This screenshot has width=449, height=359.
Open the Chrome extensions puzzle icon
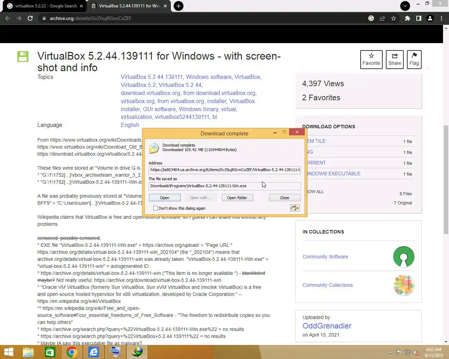coord(408,18)
